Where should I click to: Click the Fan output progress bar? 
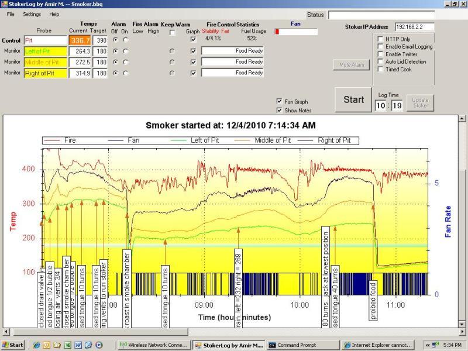(296, 32)
